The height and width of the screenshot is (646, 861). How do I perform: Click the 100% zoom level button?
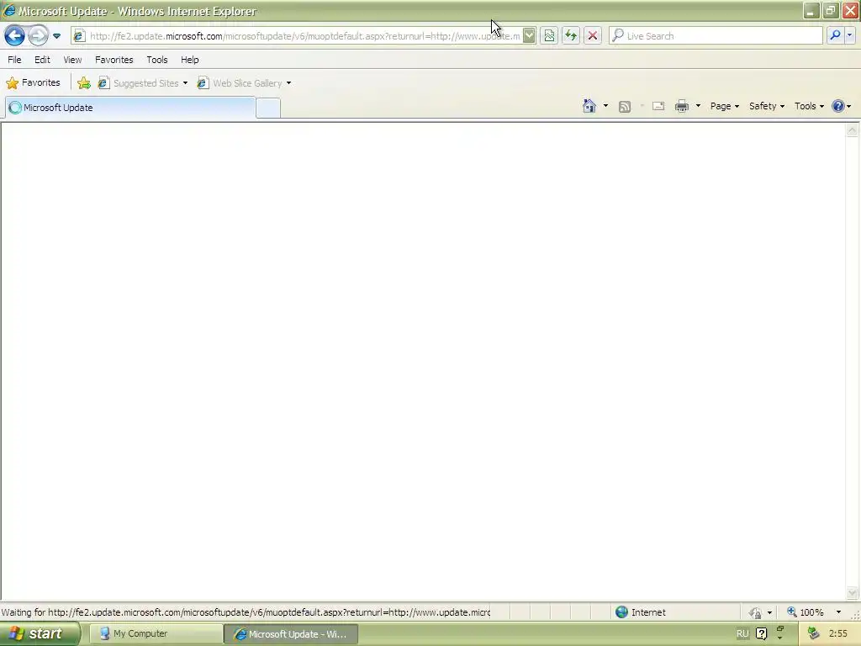pyautogui.click(x=806, y=612)
